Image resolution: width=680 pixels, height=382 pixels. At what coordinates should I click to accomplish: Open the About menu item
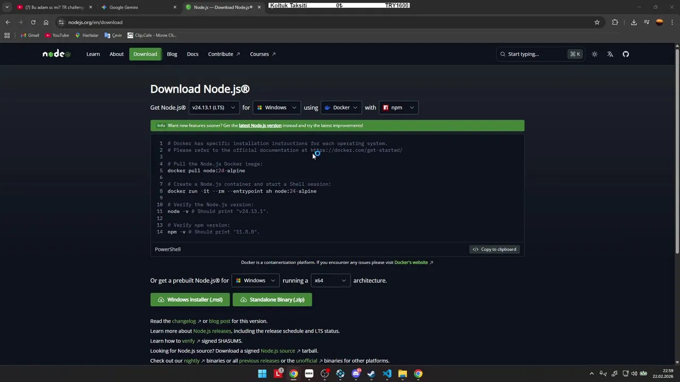click(x=116, y=54)
